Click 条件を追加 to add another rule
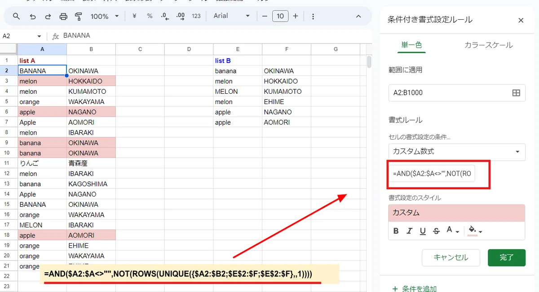The image size is (539, 292). [414, 288]
